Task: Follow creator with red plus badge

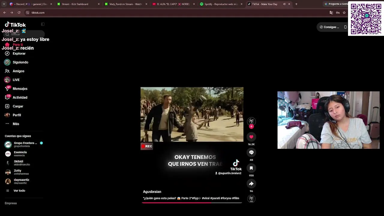Action: (x=251, y=126)
